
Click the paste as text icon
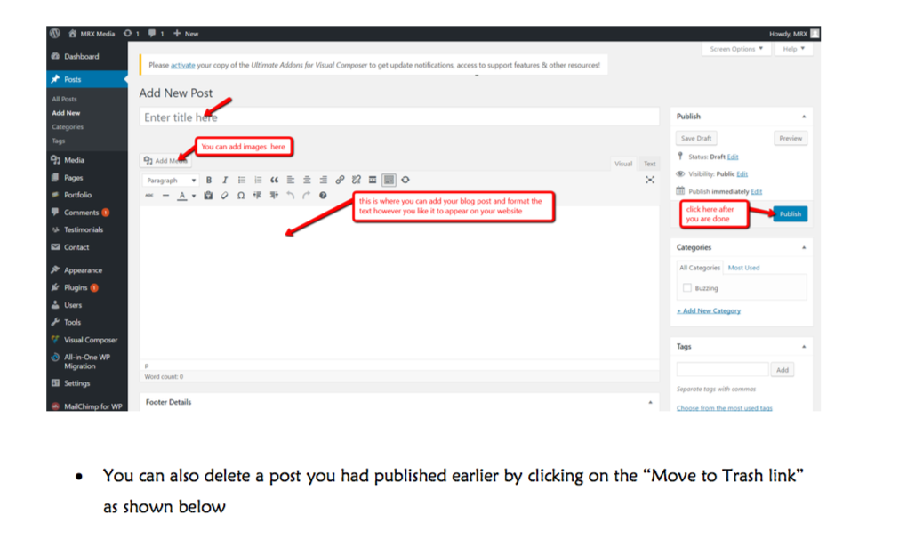point(208,196)
